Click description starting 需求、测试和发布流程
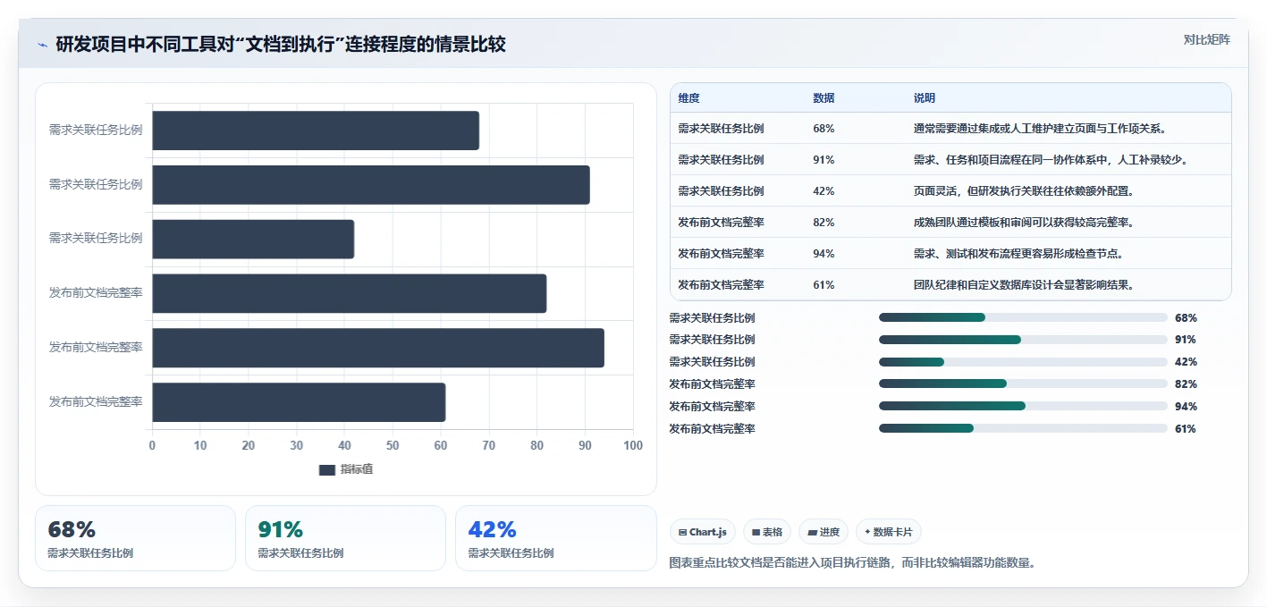 tap(1018, 254)
